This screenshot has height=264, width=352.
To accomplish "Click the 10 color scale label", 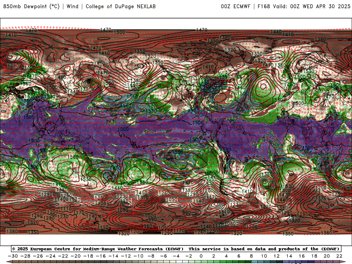I will [264, 256].
